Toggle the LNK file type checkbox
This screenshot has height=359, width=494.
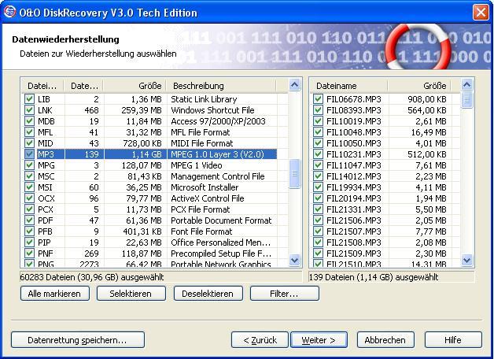[x=29, y=110]
